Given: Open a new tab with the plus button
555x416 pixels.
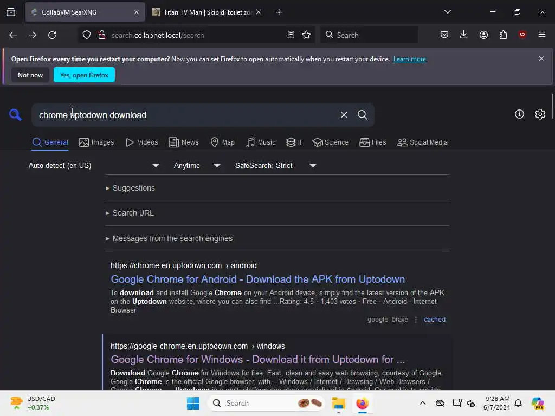Looking at the screenshot, I should click(279, 12).
